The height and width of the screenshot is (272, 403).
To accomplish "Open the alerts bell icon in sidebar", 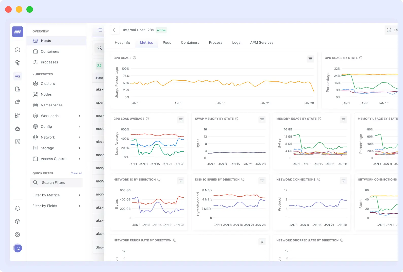I will point(18,102).
